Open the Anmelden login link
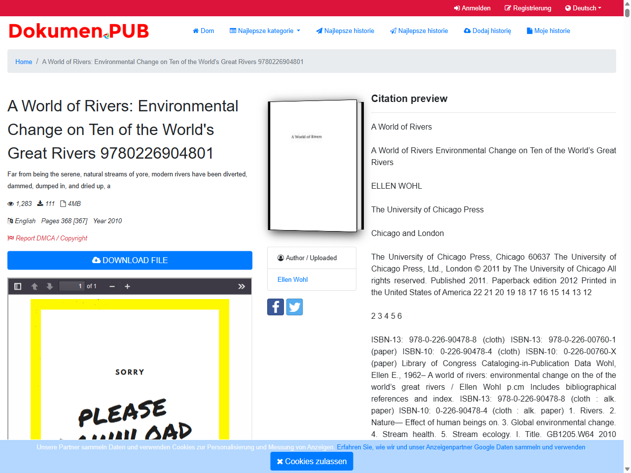 pyautogui.click(x=472, y=8)
